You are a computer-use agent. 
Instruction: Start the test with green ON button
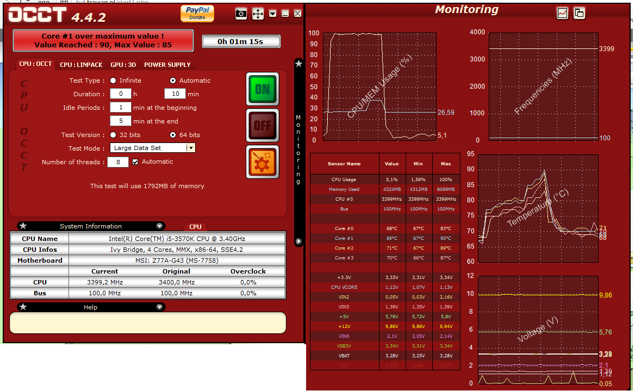[x=263, y=89]
